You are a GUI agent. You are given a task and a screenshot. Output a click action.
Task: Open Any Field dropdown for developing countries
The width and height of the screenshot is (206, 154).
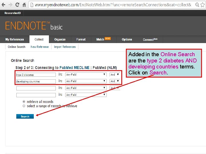86,81
